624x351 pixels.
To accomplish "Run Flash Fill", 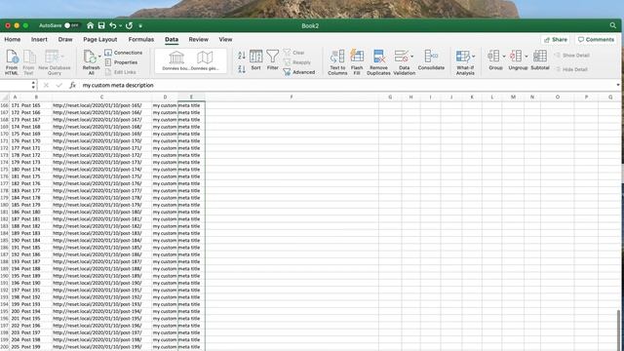I will [357, 62].
